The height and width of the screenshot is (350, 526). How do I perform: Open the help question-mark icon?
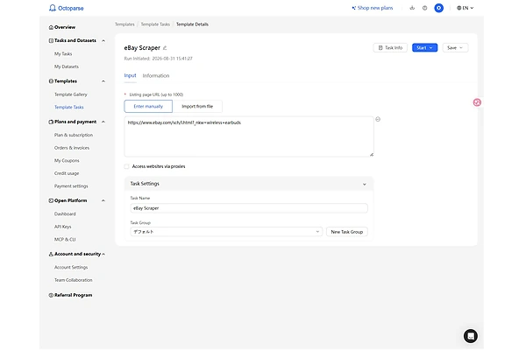(424, 8)
